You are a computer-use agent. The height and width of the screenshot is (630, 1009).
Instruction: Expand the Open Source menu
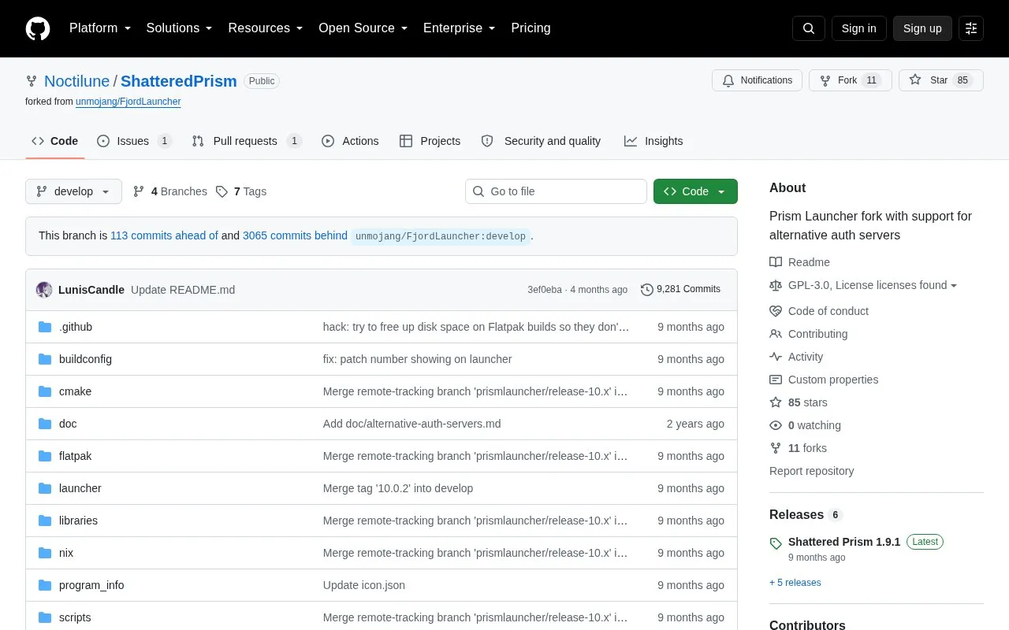[x=363, y=28]
